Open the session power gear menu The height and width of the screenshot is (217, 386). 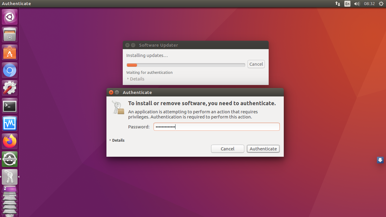coord(381,4)
